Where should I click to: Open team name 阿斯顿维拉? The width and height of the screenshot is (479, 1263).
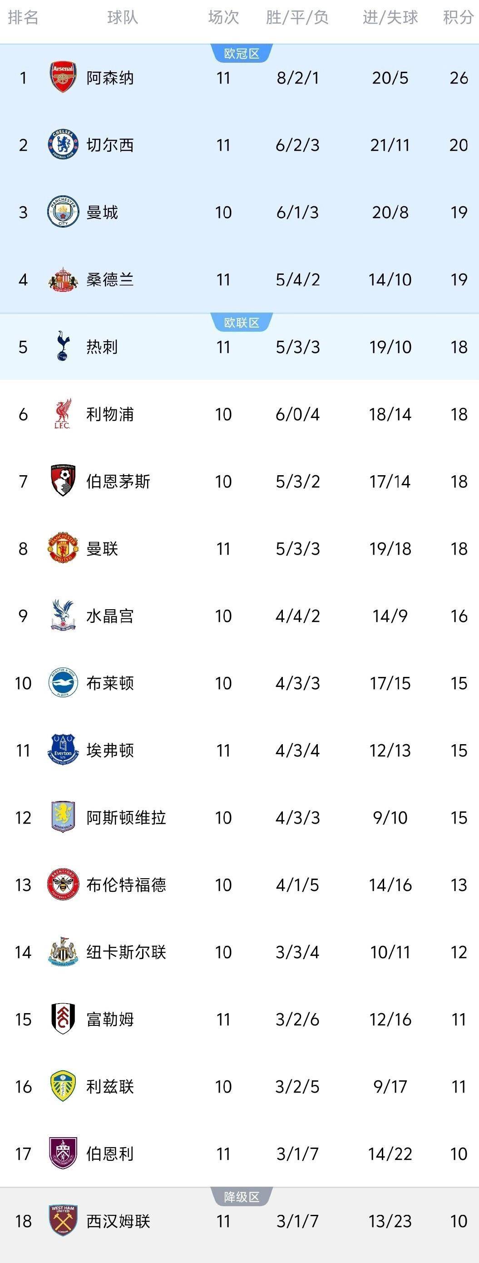click(126, 817)
